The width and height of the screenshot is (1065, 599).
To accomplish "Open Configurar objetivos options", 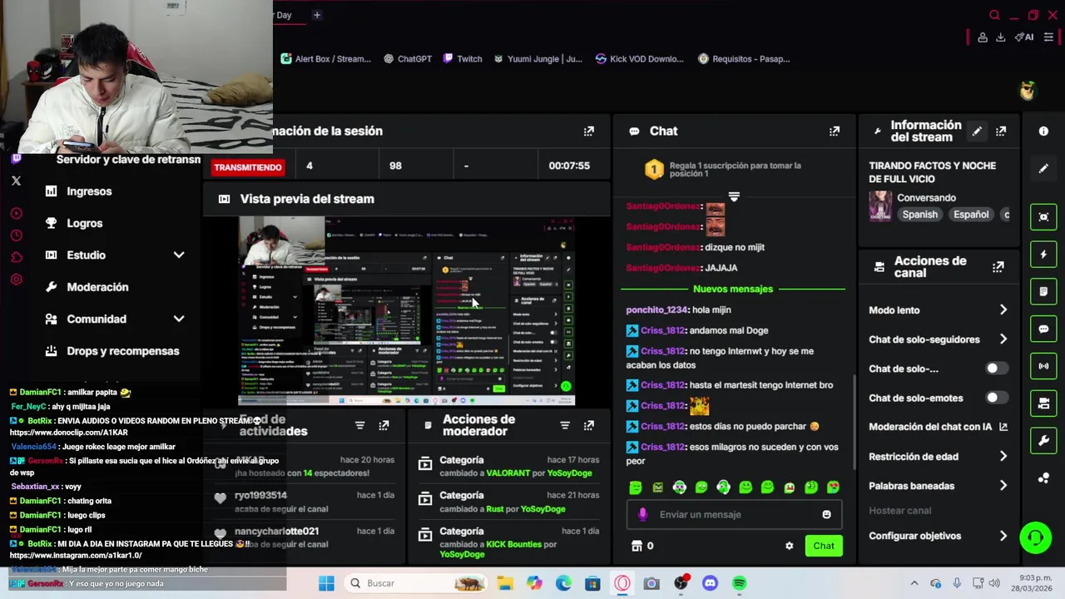I will pyautogui.click(x=939, y=537).
